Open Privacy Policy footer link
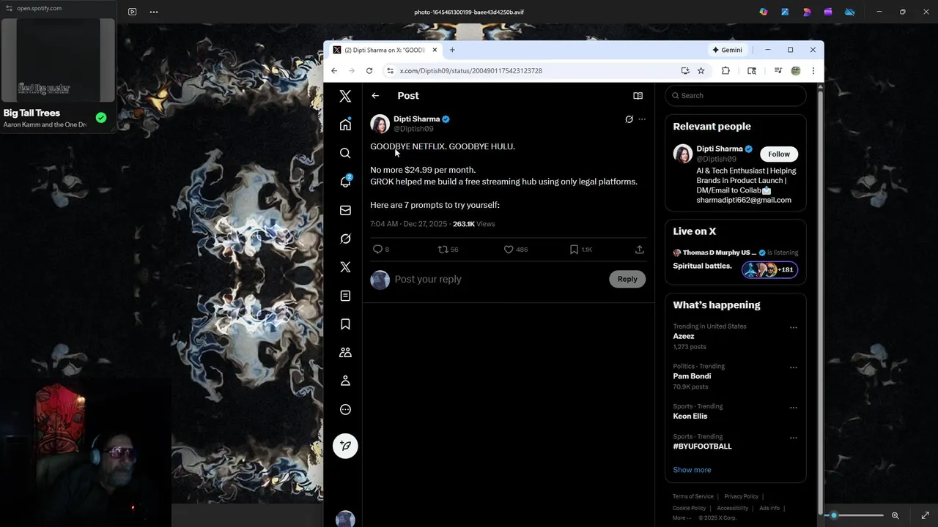 741,496
